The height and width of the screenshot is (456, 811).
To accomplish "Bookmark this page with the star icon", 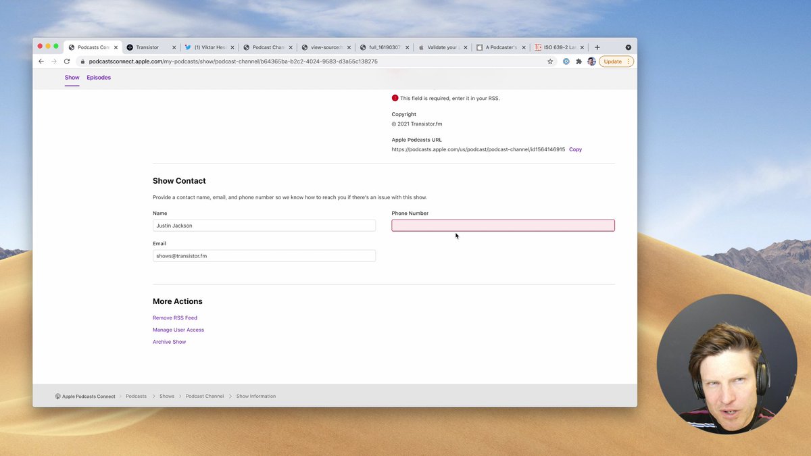I will [550, 61].
